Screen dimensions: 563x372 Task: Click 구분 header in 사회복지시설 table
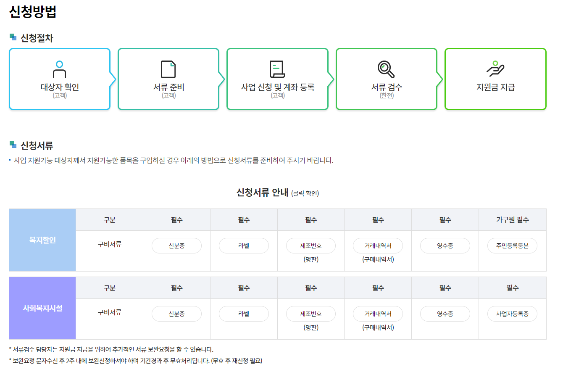(x=110, y=288)
